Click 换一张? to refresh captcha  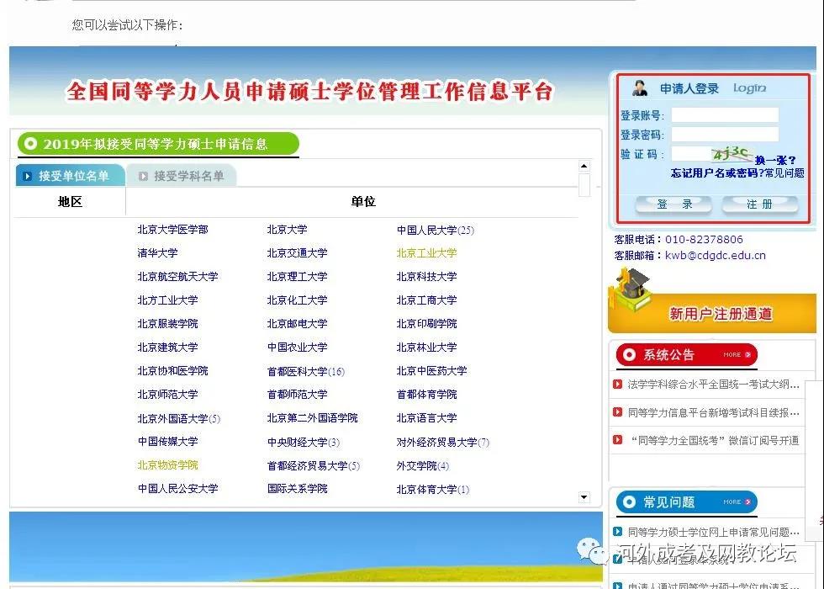coord(775,161)
